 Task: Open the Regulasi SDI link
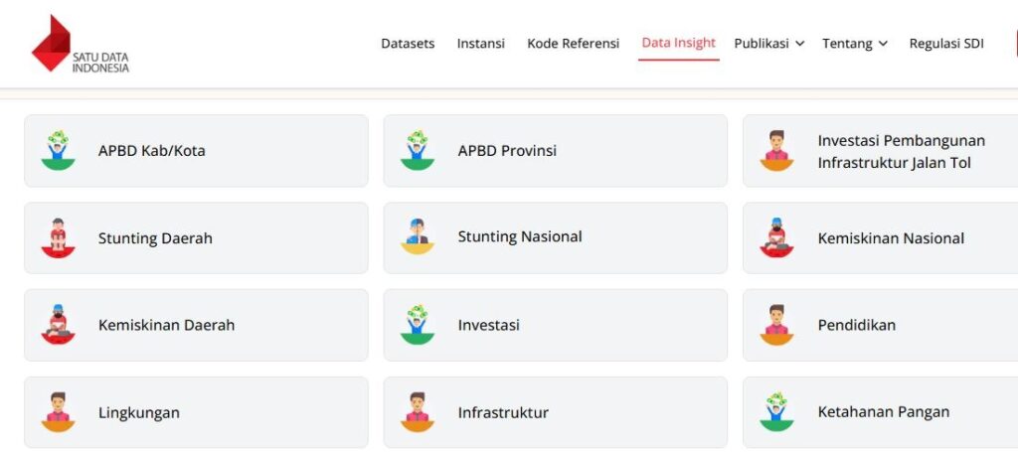pyautogui.click(x=945, y=44)
